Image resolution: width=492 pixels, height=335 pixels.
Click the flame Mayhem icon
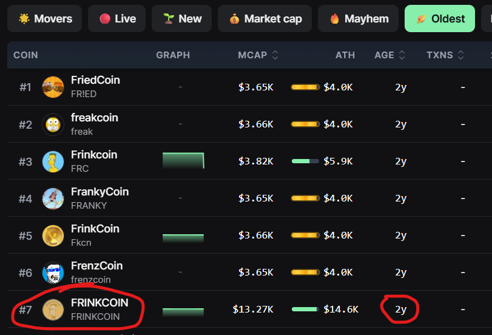[x=335, y=19]
